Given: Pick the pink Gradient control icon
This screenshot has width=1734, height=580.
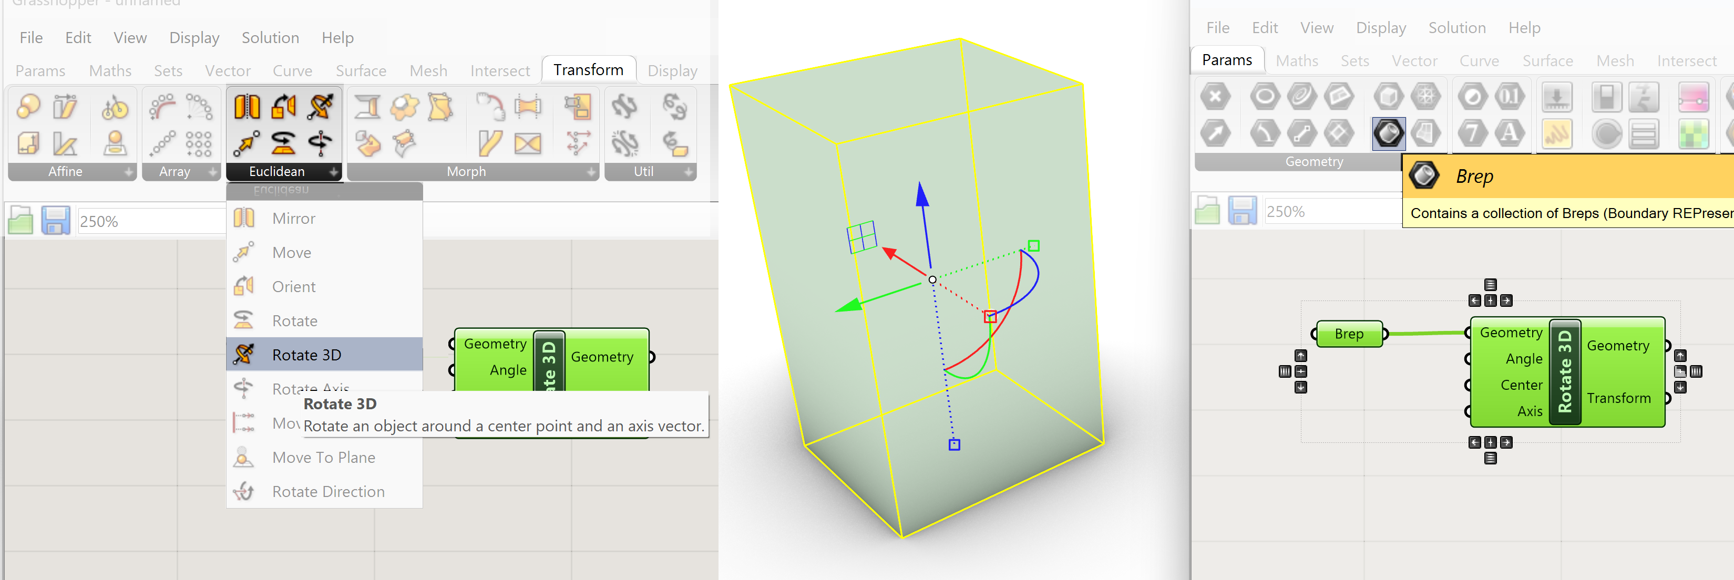Looking at the screenshot, I should [1693, 97].
